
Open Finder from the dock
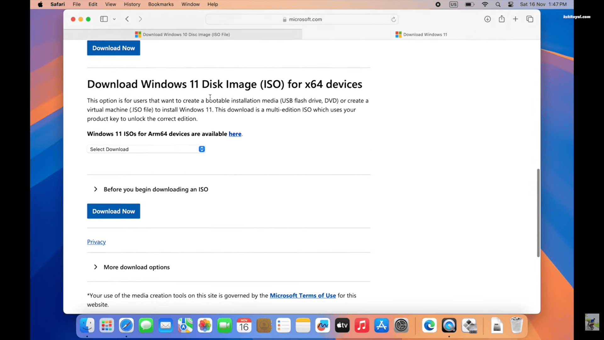click(87, 326)
